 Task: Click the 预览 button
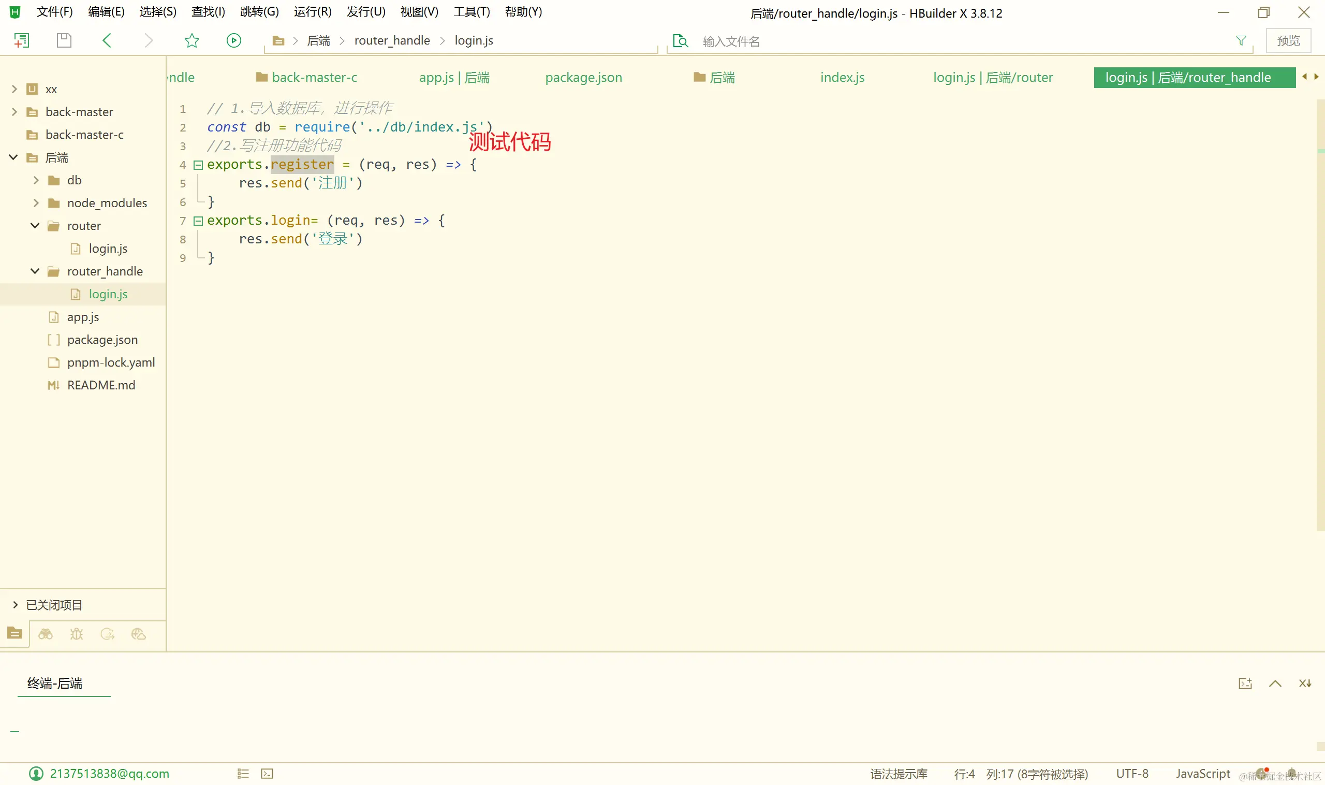tap(1289, 40)
